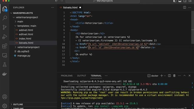Place cursor on the title Veterinarian text
The image size is (194, 109).
[x=94, y=23]
